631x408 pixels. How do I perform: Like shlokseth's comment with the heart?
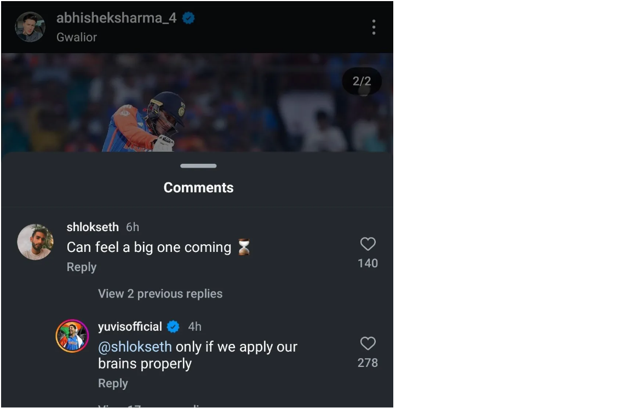pos(368,244)
